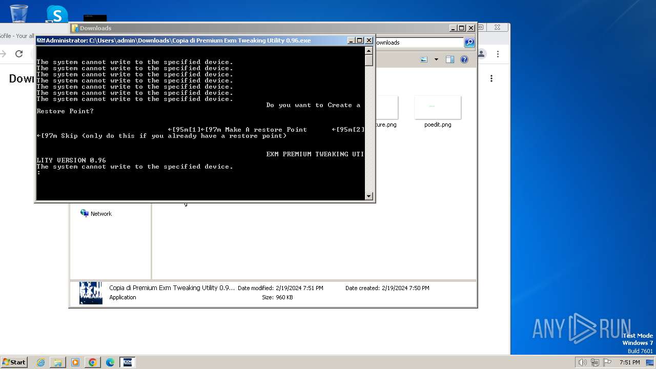This screenshot has width=656, height=369.
Task: Close the Downloads Explorer window
Action: tap(470, 28)
